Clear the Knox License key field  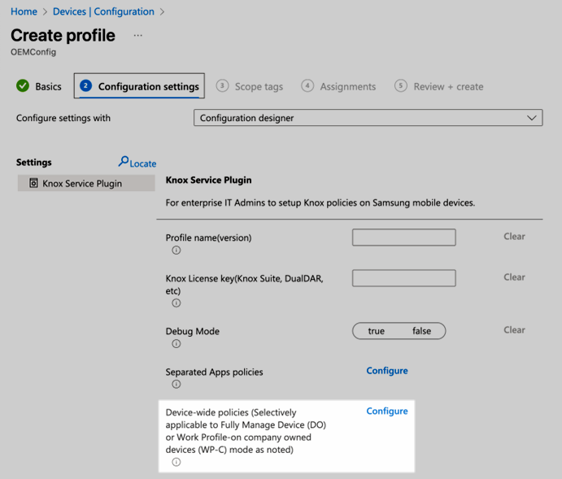click(514, 277)
